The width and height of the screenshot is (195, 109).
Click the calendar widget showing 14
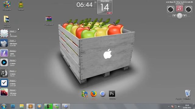point(105,7)
